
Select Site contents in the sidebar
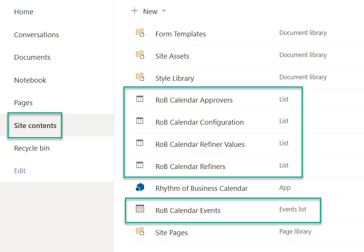[x=35, y=126]
